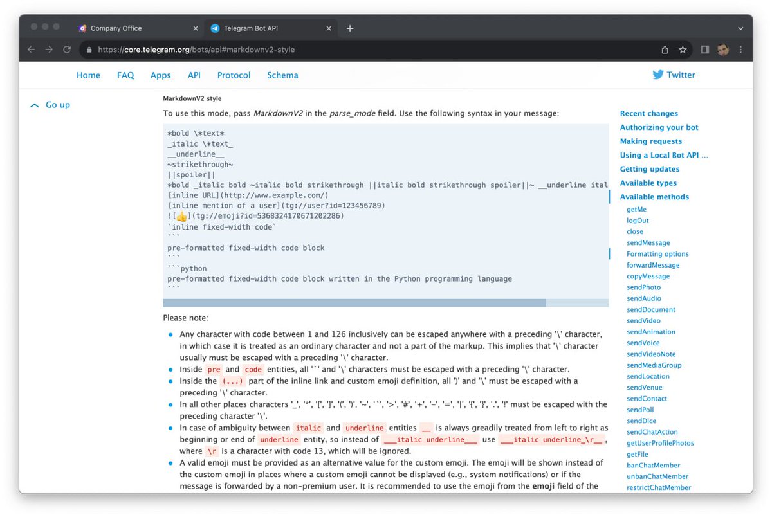Click the Go up link

click(x=58, y=105)
